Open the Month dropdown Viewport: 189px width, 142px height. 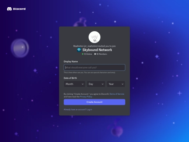[75, 84]
